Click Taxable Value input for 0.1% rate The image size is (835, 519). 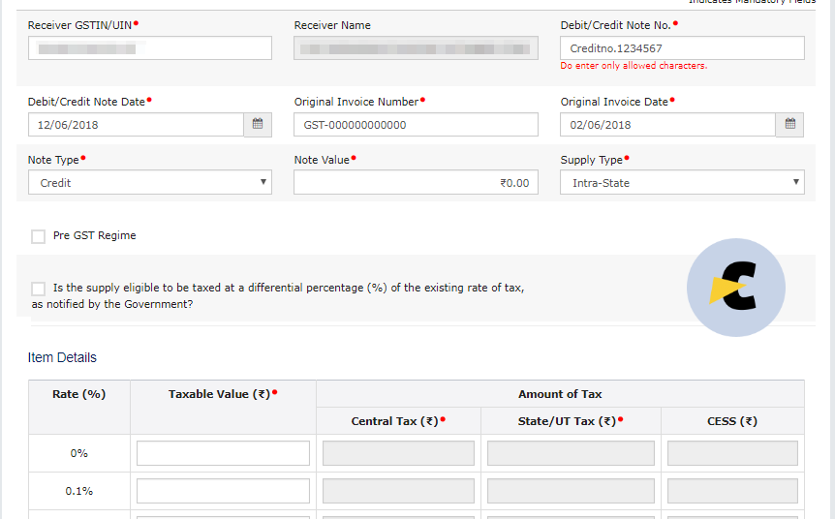point(223,491)
